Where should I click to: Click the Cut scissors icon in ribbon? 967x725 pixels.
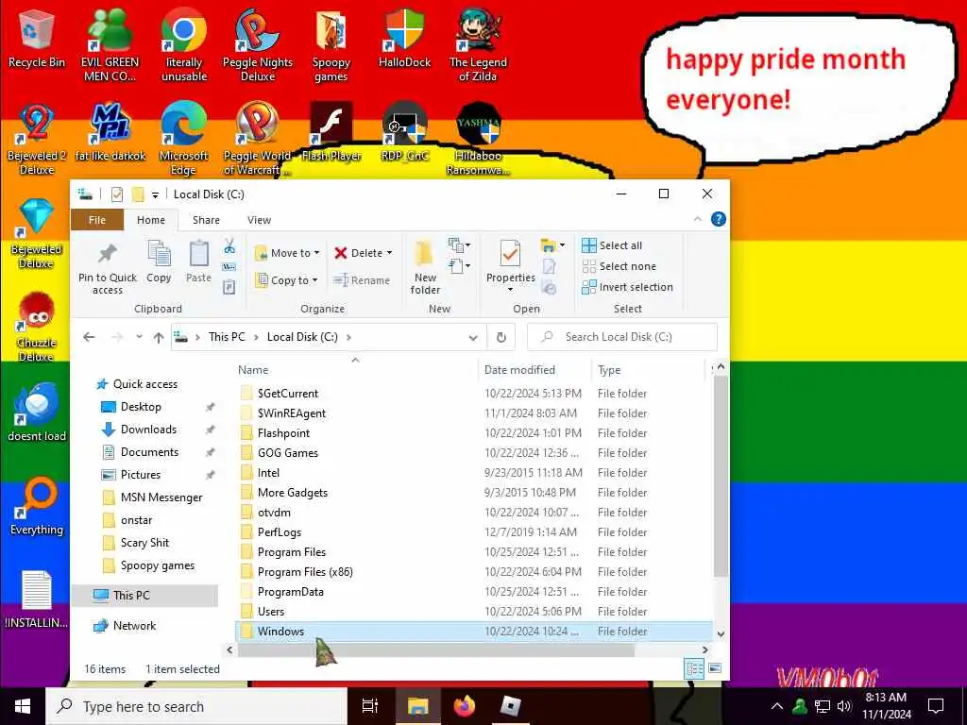[x=229, y=246]
